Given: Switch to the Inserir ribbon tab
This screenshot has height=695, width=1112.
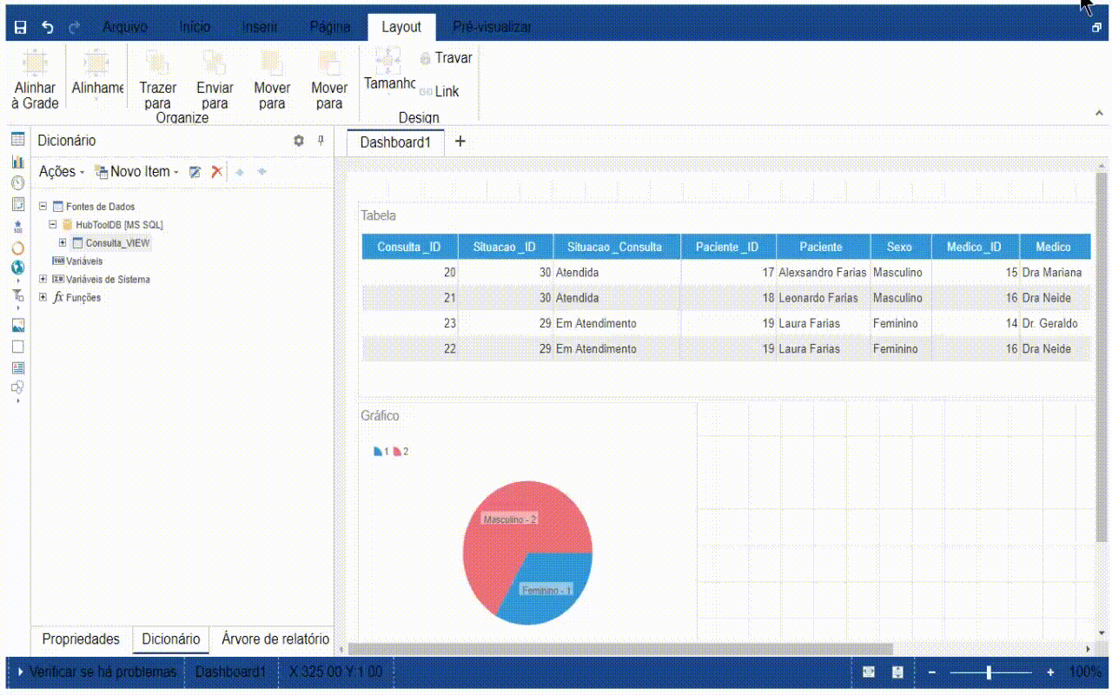Looking at the screenshot, I should click(260, 27).
